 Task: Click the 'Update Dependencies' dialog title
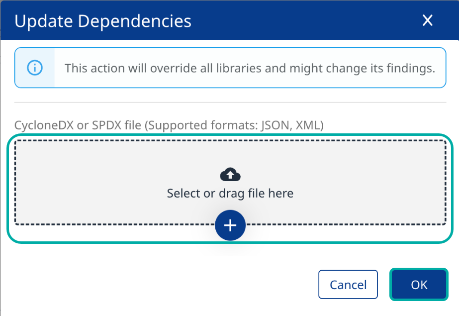coord(103,21)
